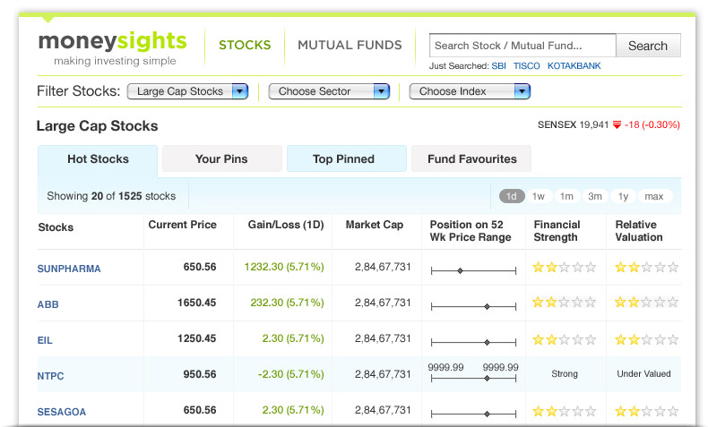Image resolution: width=708 pixels, height=427 pixels.
Task: Open the SESAGOA stock link
Action: pyautogui.click(x=62, y=412)
